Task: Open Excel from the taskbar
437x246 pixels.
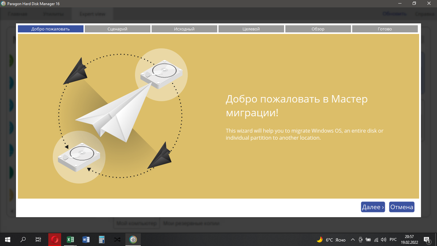Action: [x=70, y=239]
